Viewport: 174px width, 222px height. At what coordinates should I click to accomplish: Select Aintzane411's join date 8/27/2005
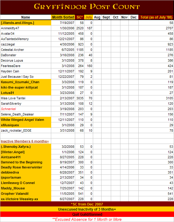tap(63, 157)
